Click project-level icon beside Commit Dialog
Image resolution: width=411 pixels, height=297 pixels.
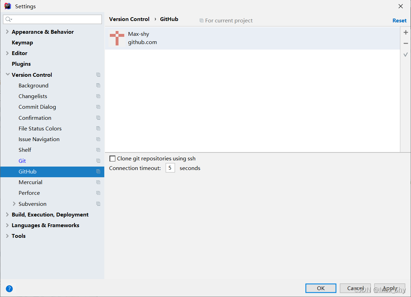tap(98, 107)
